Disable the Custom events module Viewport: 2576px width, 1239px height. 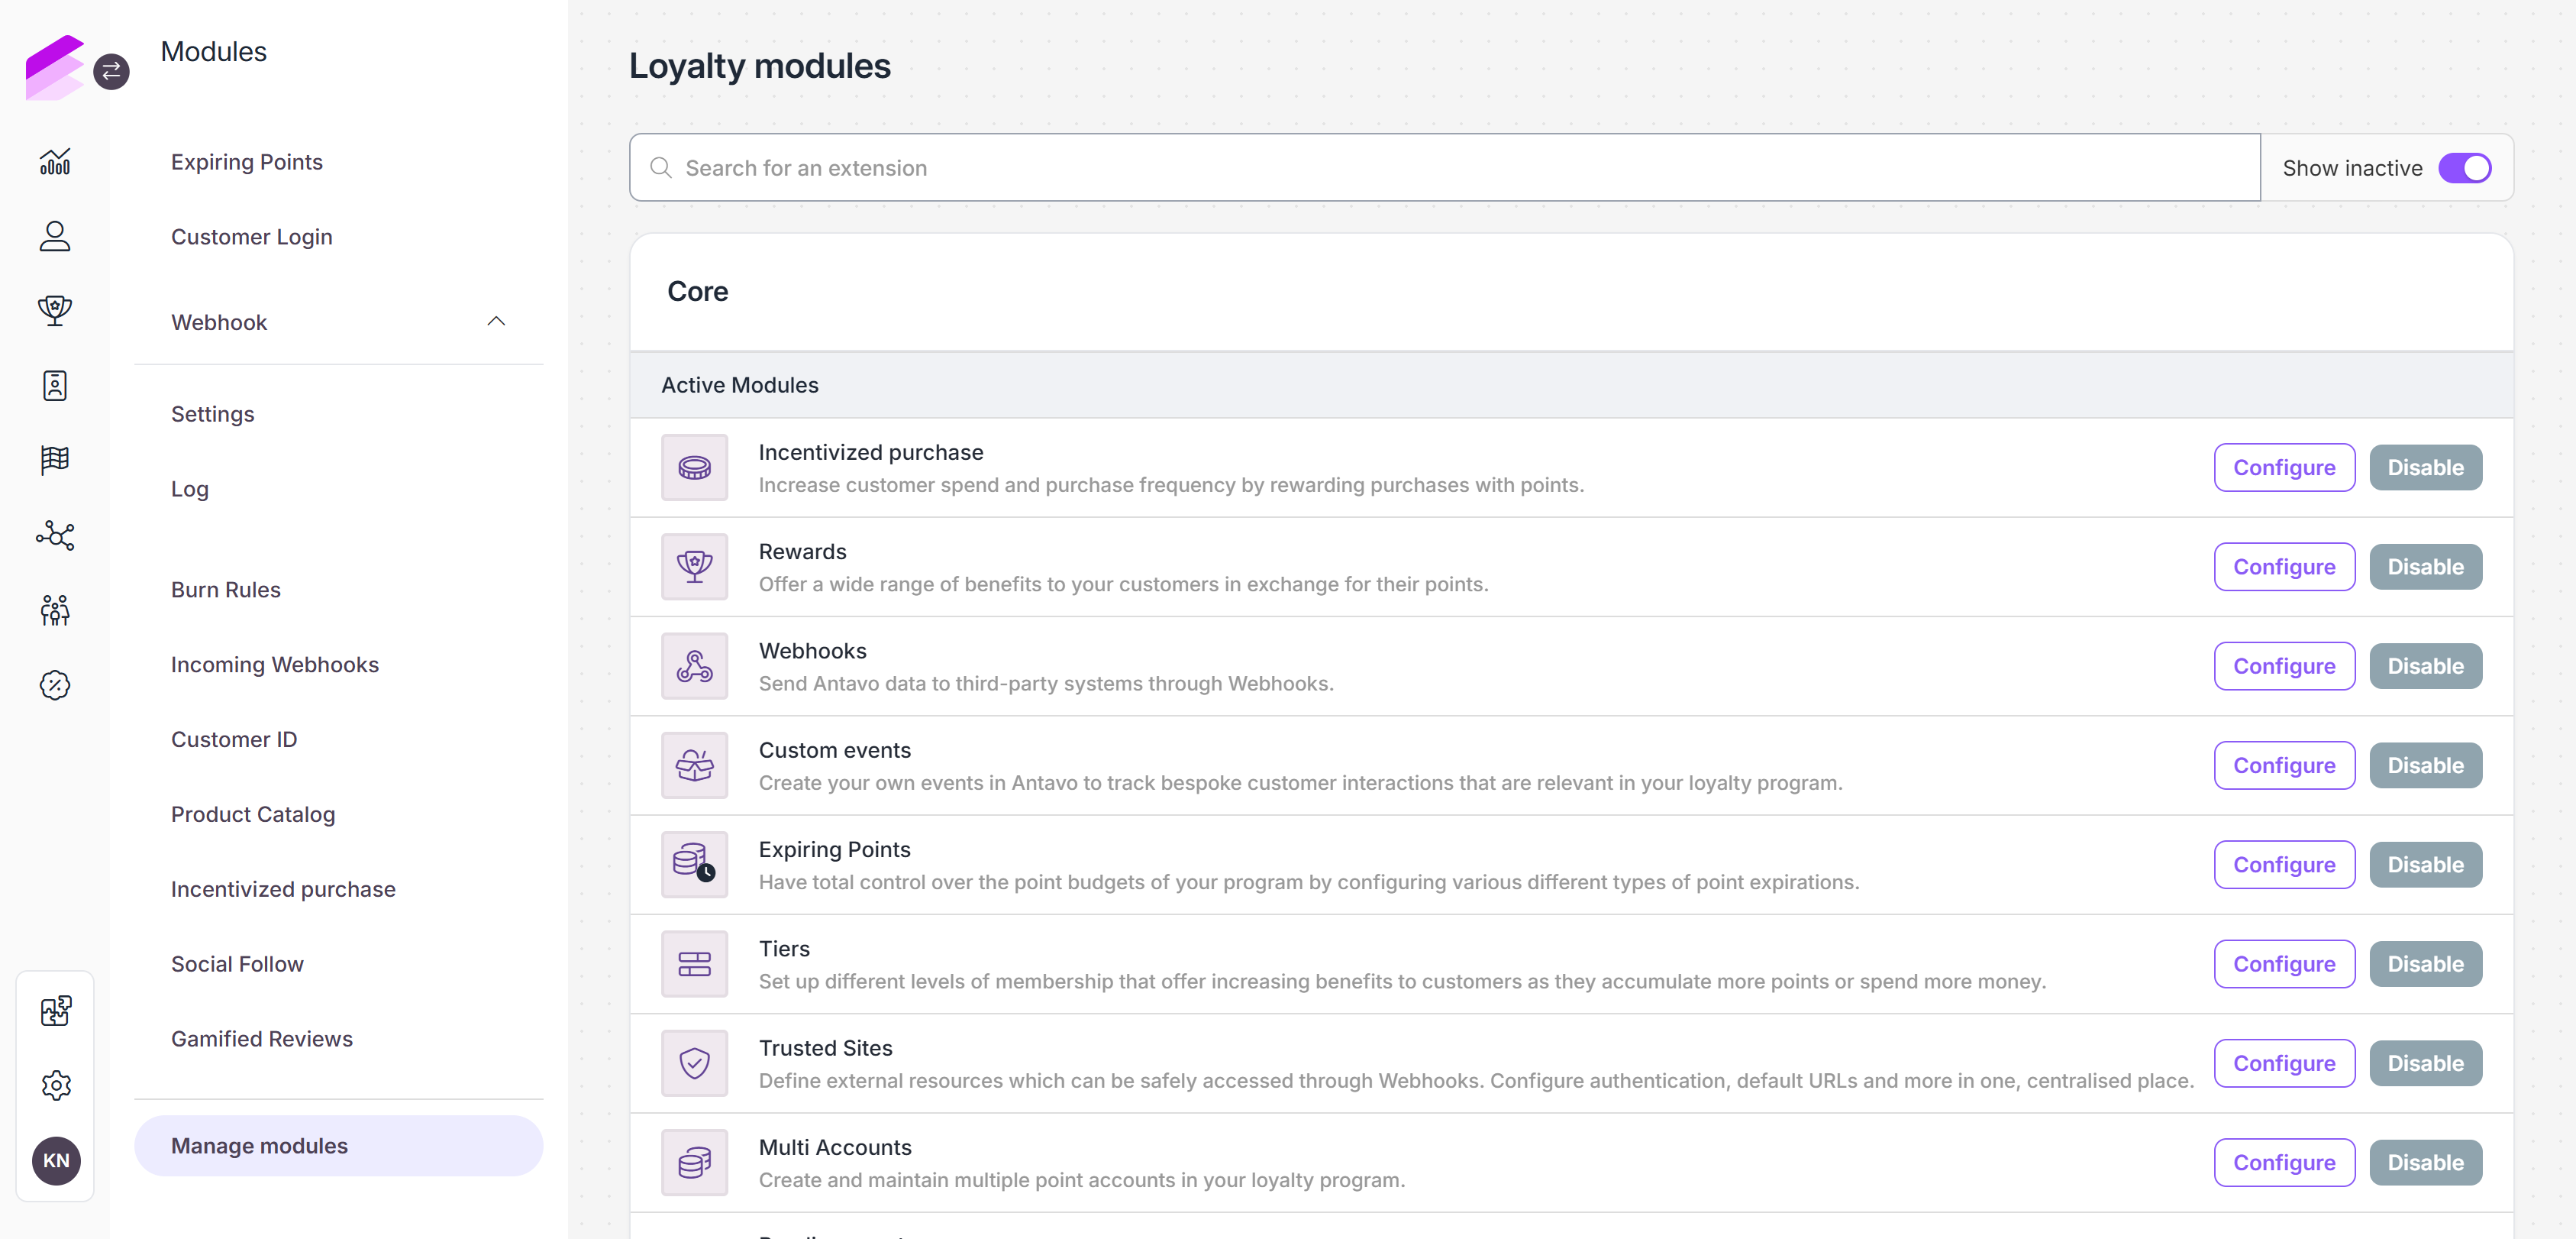(x=2425, y=765)
